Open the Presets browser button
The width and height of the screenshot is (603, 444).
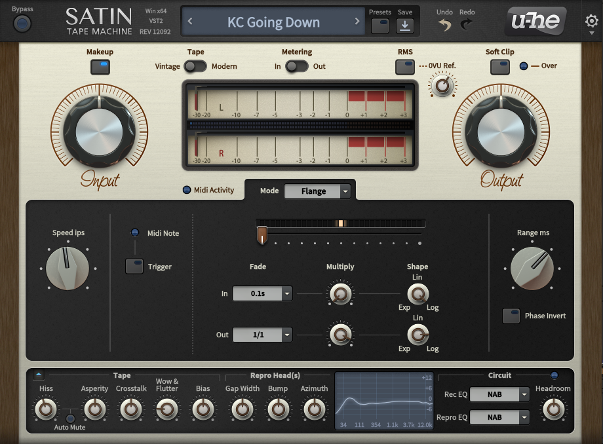click(x=379, y=26)
